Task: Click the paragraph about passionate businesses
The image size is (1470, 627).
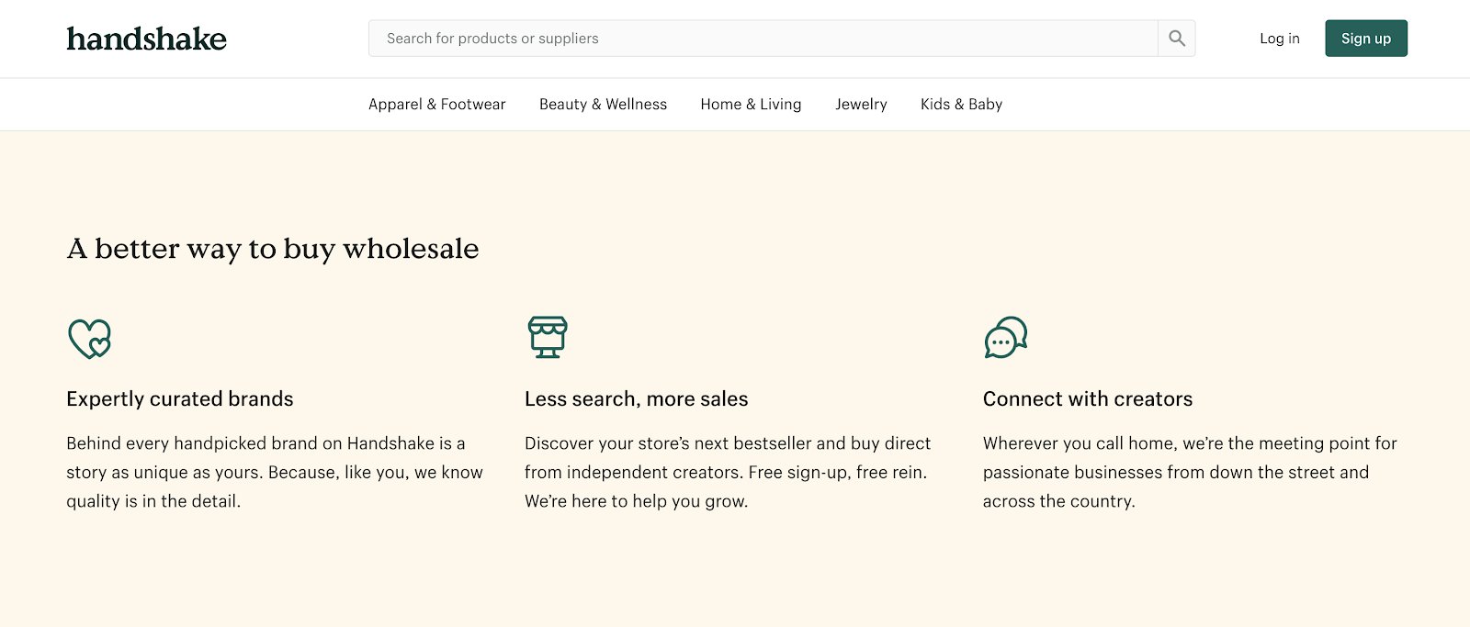Action: coord(1189,472)
